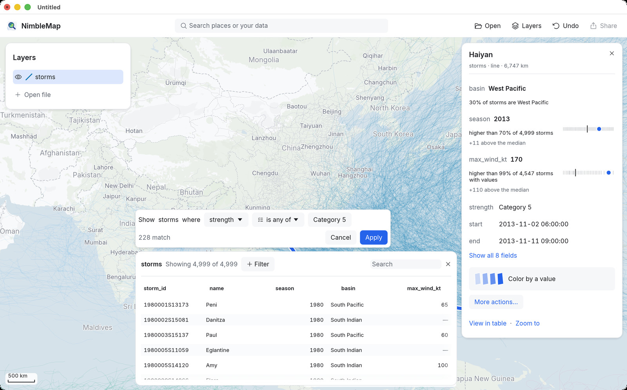Click the West Pacific basin value

(x=507, y=88)
